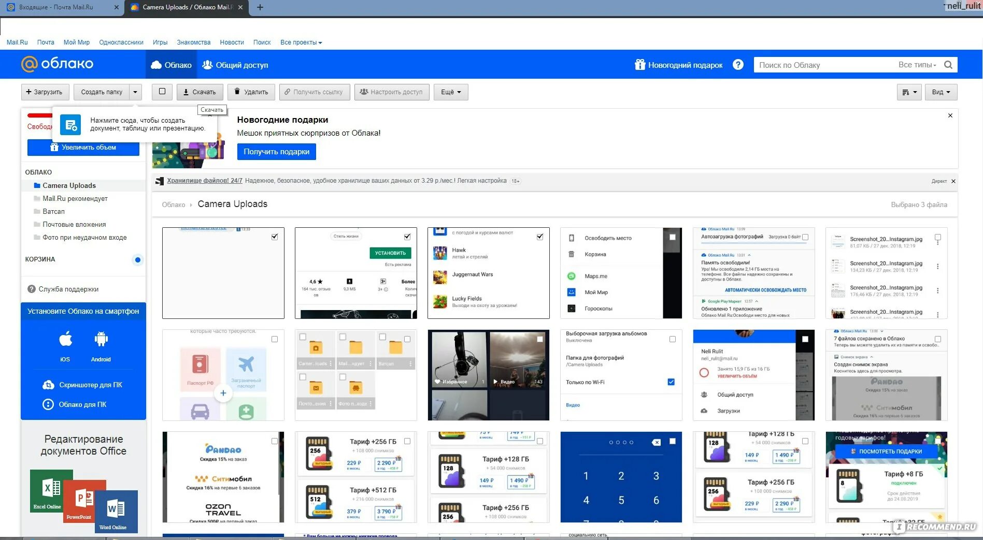
Task: Open the Почта portal link
Action: 46,42
